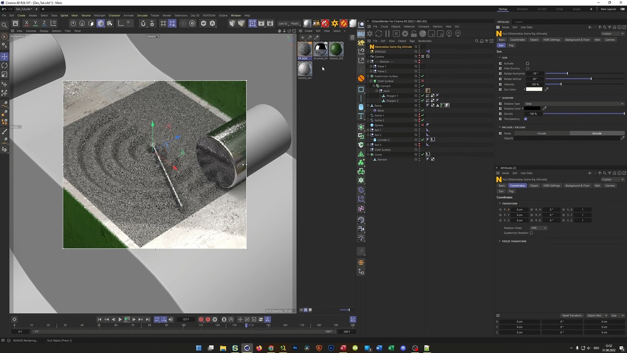Image resolution: width=627 pixels, height=353 pixels.
Task: Toggle the X axis lock icon
Action: click(27, 23)
